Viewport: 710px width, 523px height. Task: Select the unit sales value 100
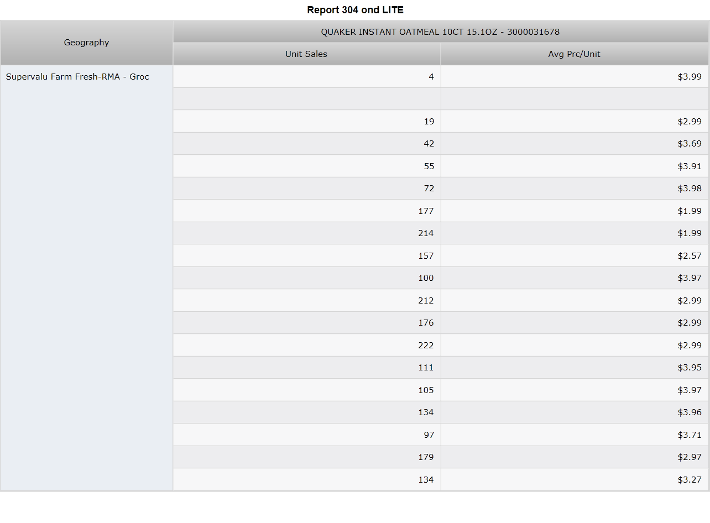pyautogui.click(x=307, y=278)
